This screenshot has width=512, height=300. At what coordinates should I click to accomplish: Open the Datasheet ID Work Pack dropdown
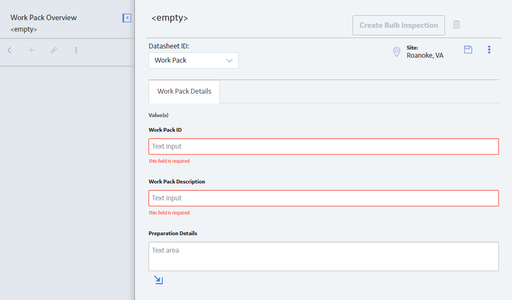(194, 60)
